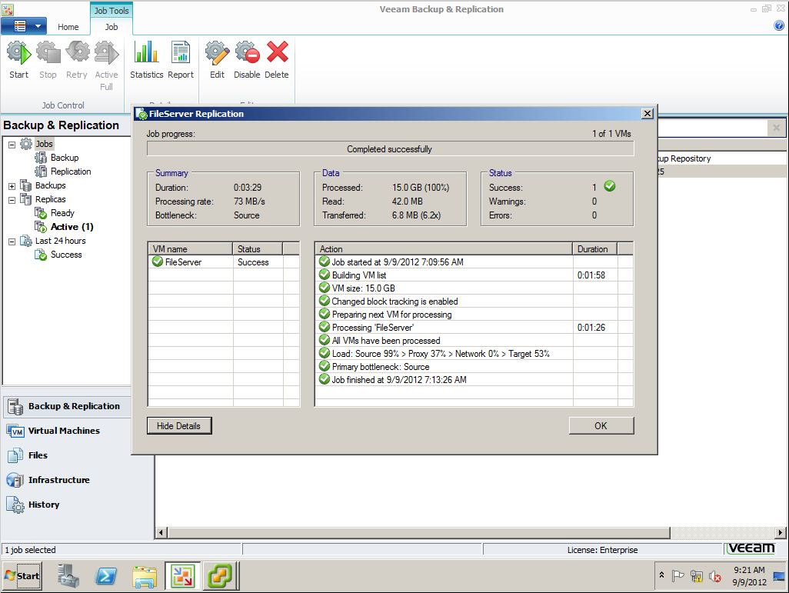Select Active (1) under Replicas
This screenshot has height=593, width=789.
pyautogui.click(x=72, y=227)
